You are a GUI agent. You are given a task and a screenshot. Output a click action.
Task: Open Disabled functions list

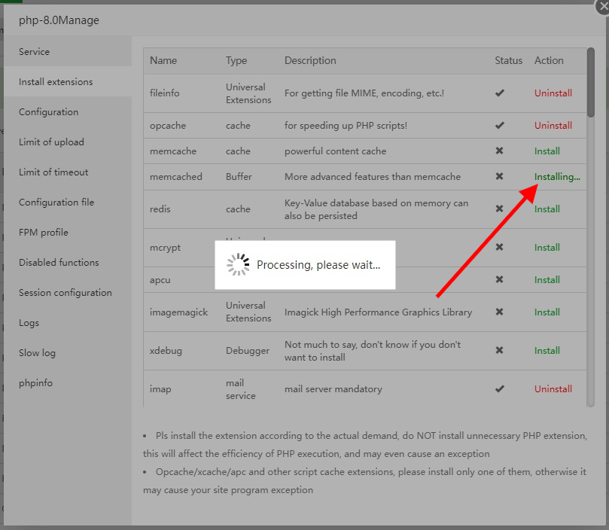coord(59,263)
